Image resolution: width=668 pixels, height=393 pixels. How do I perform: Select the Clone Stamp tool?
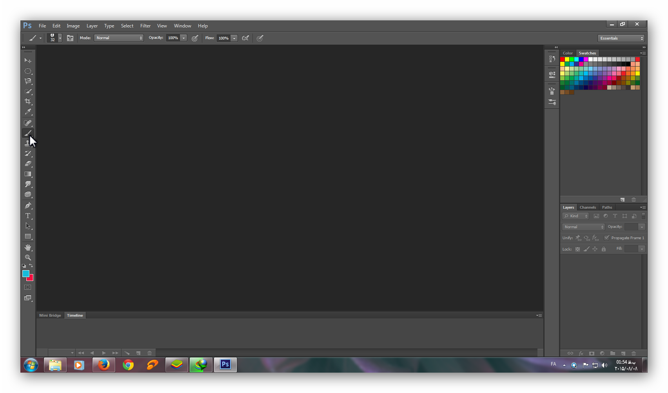tap(28, 143)
